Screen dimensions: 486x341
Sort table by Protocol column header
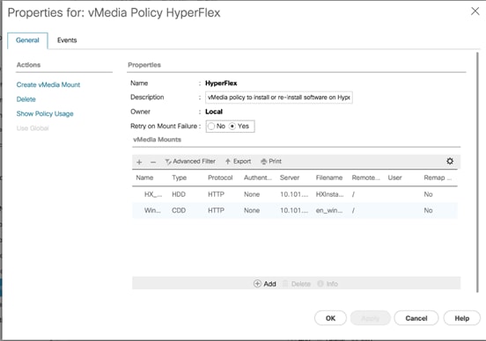(x=220, y=178)
